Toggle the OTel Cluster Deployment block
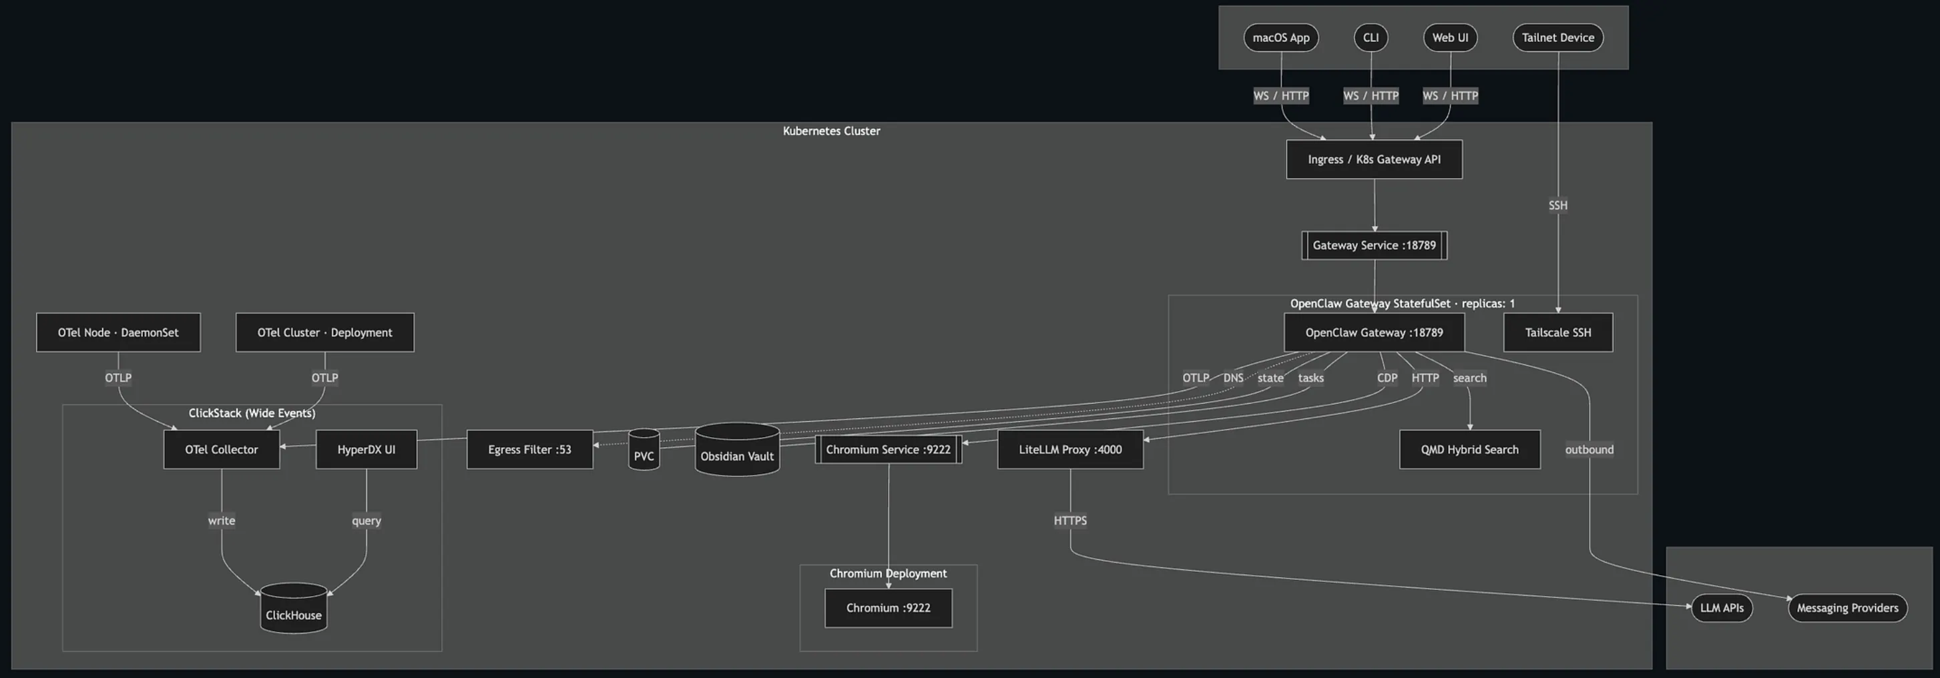The height and width of the screenshot is (678, 1940). tap(324, 332)
